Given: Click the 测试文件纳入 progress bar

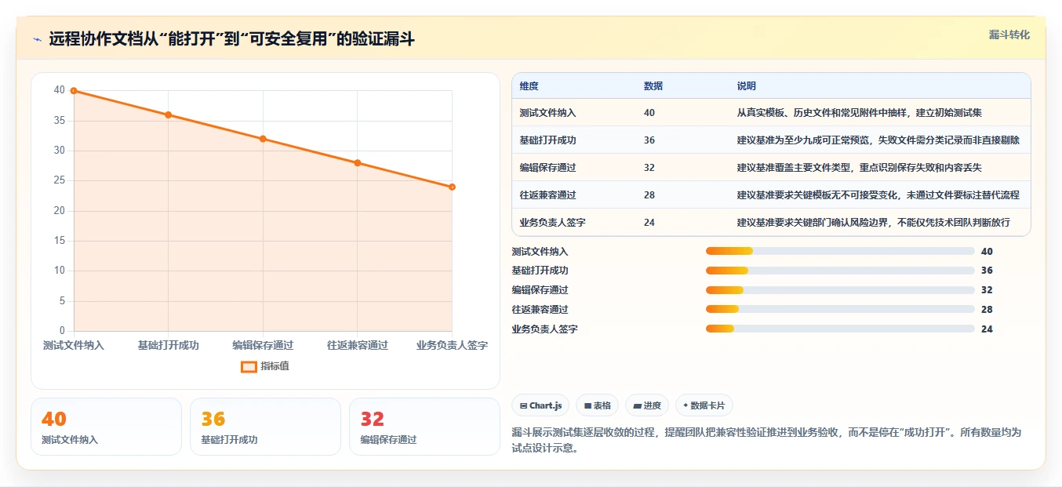Looking at the screenshot, I should 840,251.
